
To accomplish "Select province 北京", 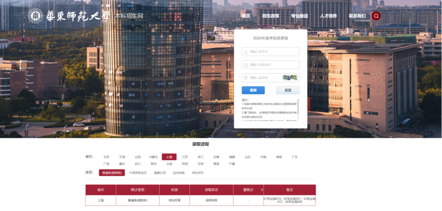I will click(x=106, y=157).
